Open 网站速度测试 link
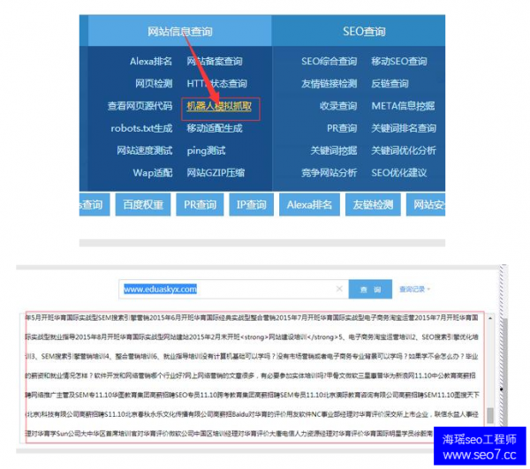 144,150
